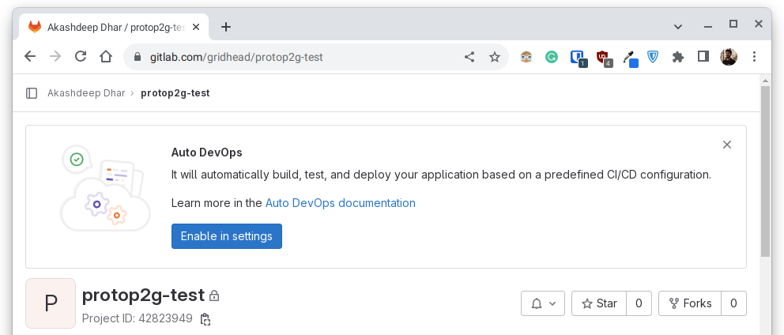
Task: Share this page from address bar
Action: tap(469, 57)
